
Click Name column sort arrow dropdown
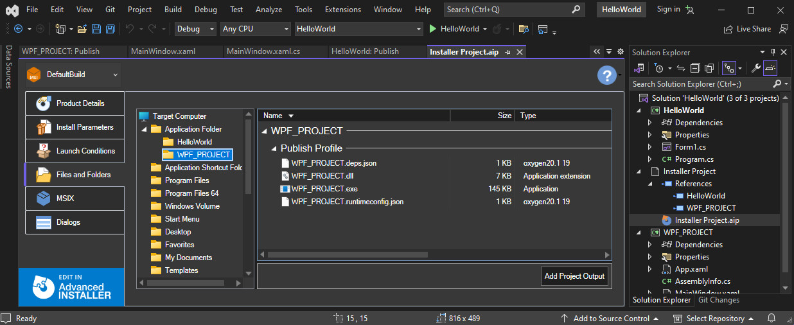(291, 116)
